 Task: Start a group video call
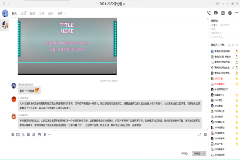point(216,13)
